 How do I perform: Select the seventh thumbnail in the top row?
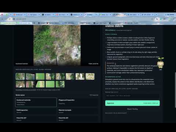(80, 76)
